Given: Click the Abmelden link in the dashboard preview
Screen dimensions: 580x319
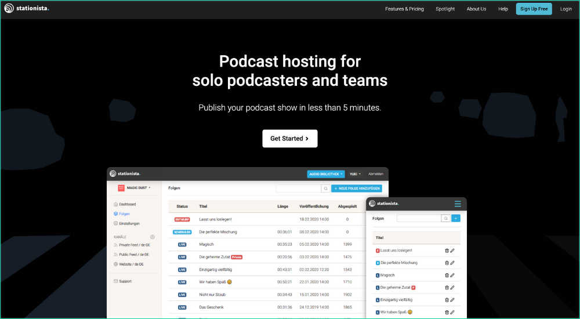Looking at the screenshot, I should point(376,174).
